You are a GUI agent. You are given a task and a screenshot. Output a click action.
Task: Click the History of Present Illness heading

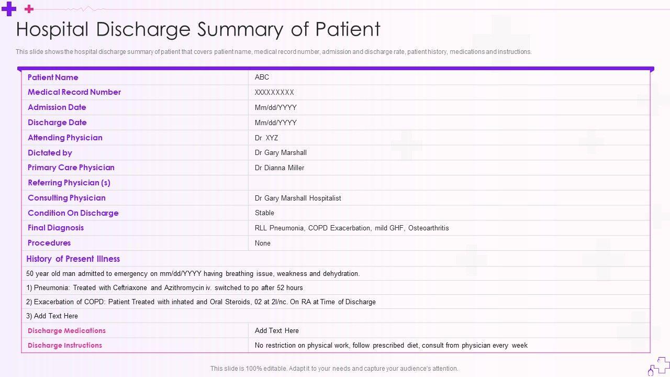[73, 259]
